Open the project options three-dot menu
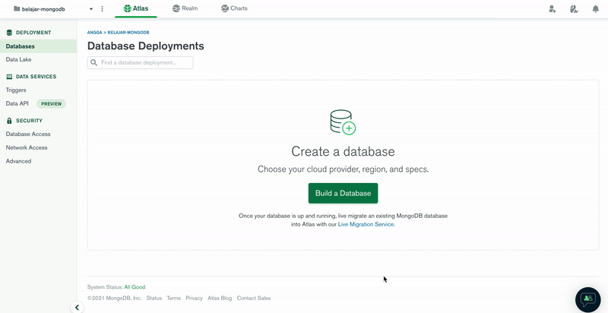608x313 pixels. 103,8
